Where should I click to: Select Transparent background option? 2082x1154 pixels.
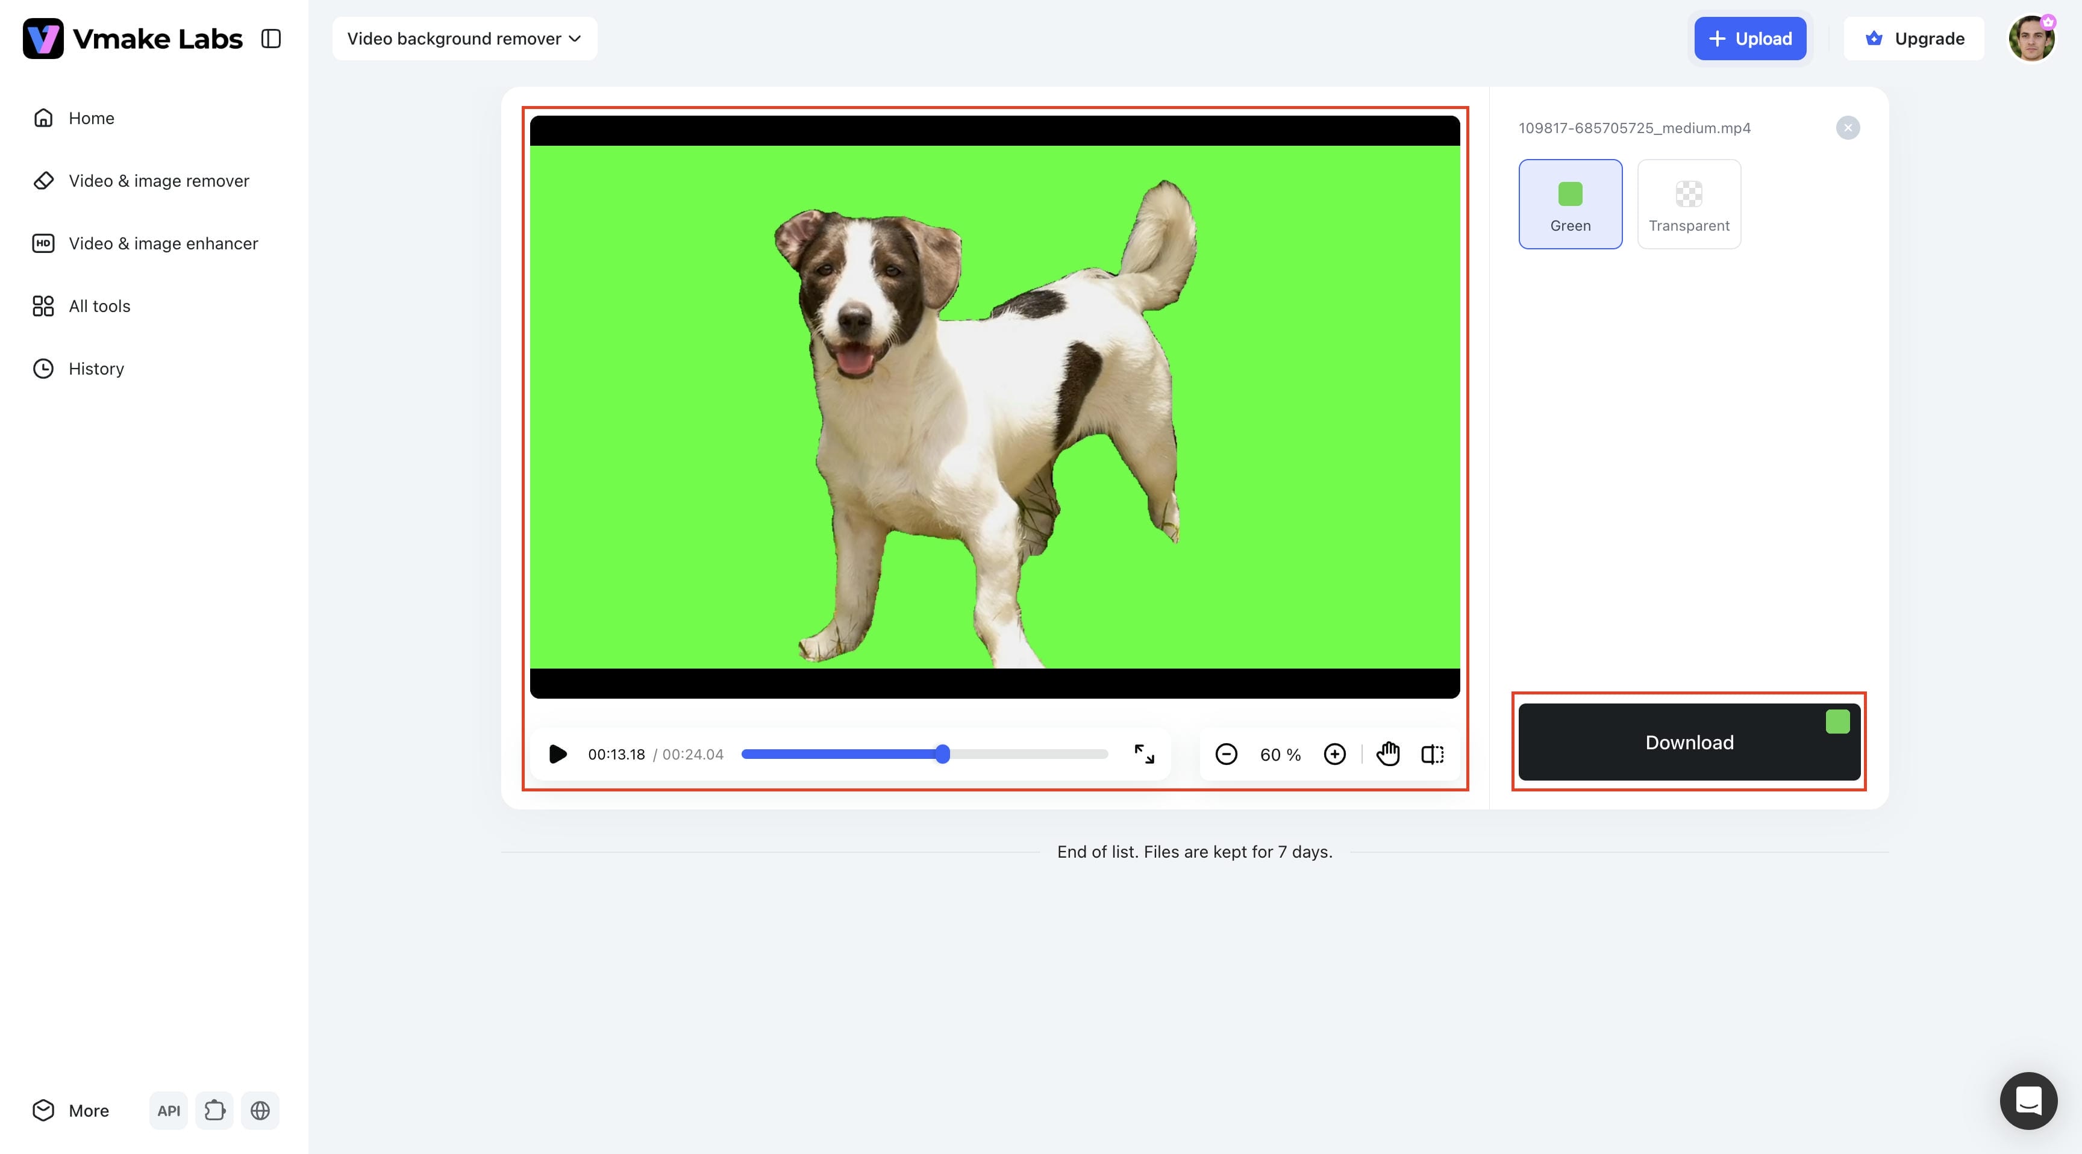tap(1689, 204)
